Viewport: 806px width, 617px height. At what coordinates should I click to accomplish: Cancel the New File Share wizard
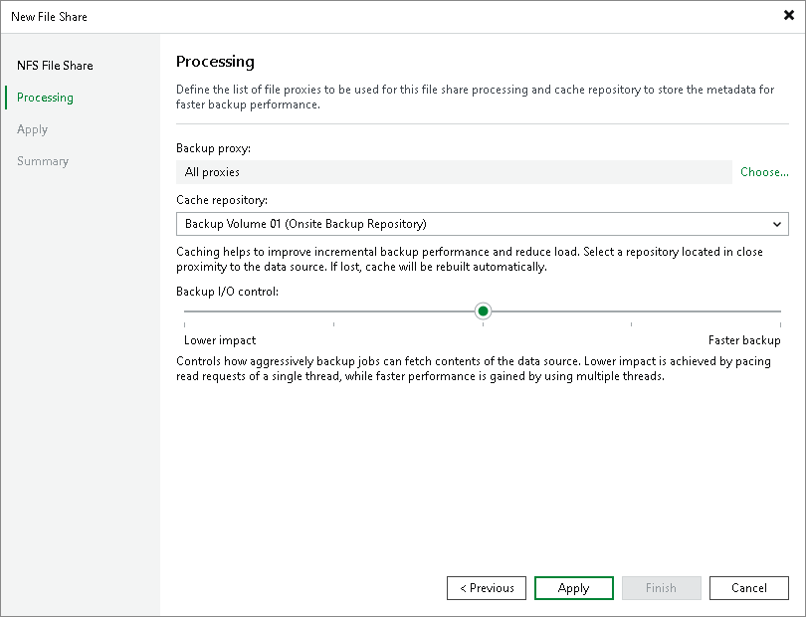tap(748, 587)
